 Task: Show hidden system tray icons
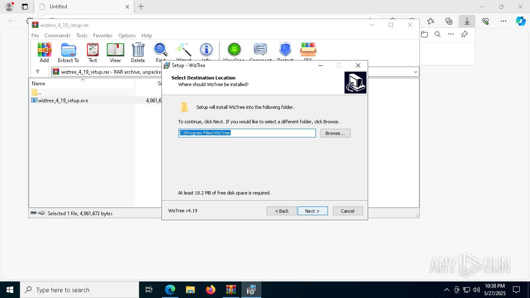click(x=447, y=290)
